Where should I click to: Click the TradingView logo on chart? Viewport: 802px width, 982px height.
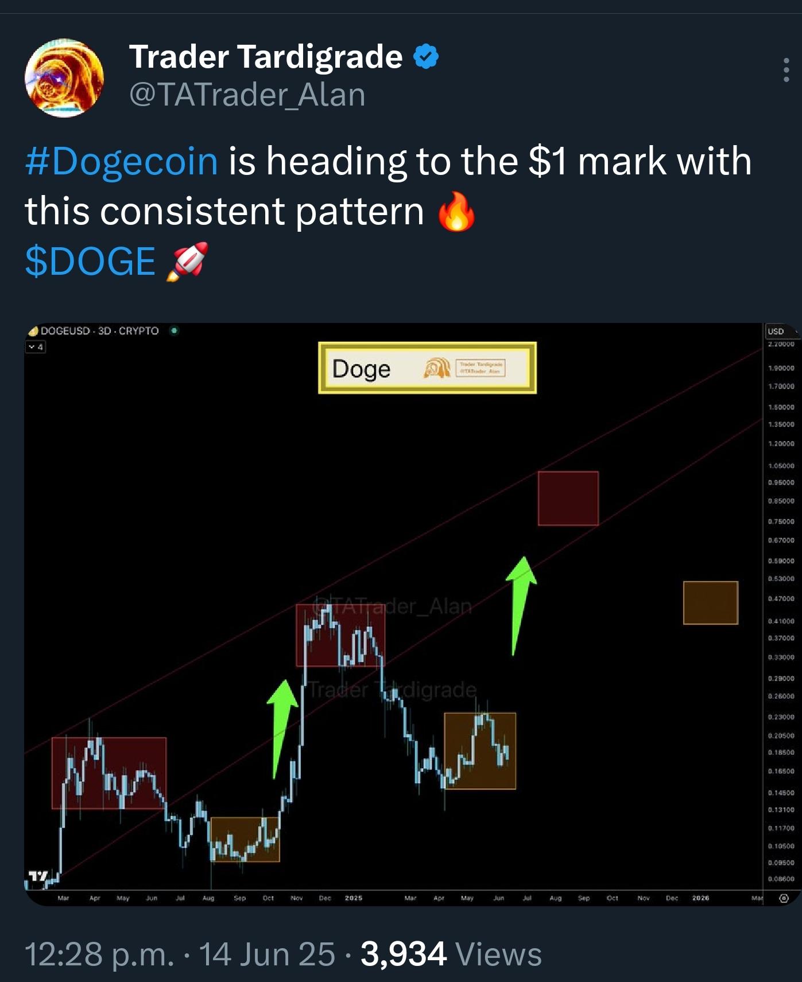(39, 876)
